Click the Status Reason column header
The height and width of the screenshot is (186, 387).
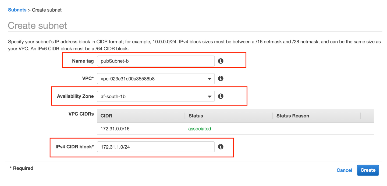point(293,116)
